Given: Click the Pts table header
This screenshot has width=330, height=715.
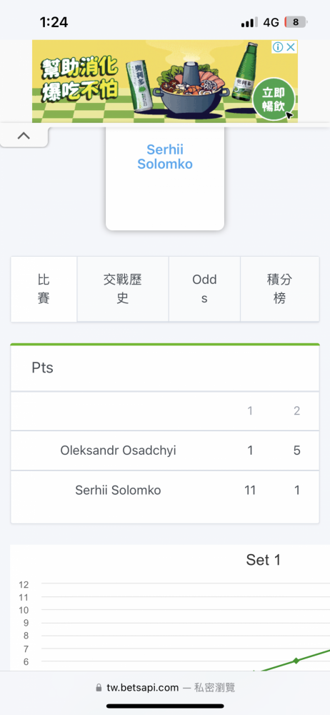Looking at the screenshot, I should click(42, 368).
